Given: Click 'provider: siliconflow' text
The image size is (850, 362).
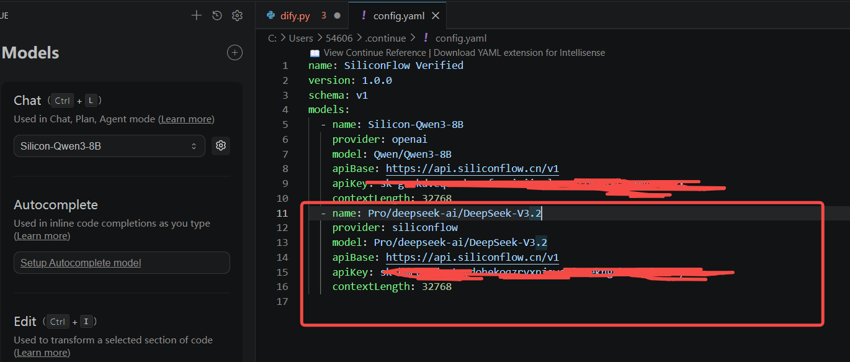Looking at the screenshot, I should point(395,227).
